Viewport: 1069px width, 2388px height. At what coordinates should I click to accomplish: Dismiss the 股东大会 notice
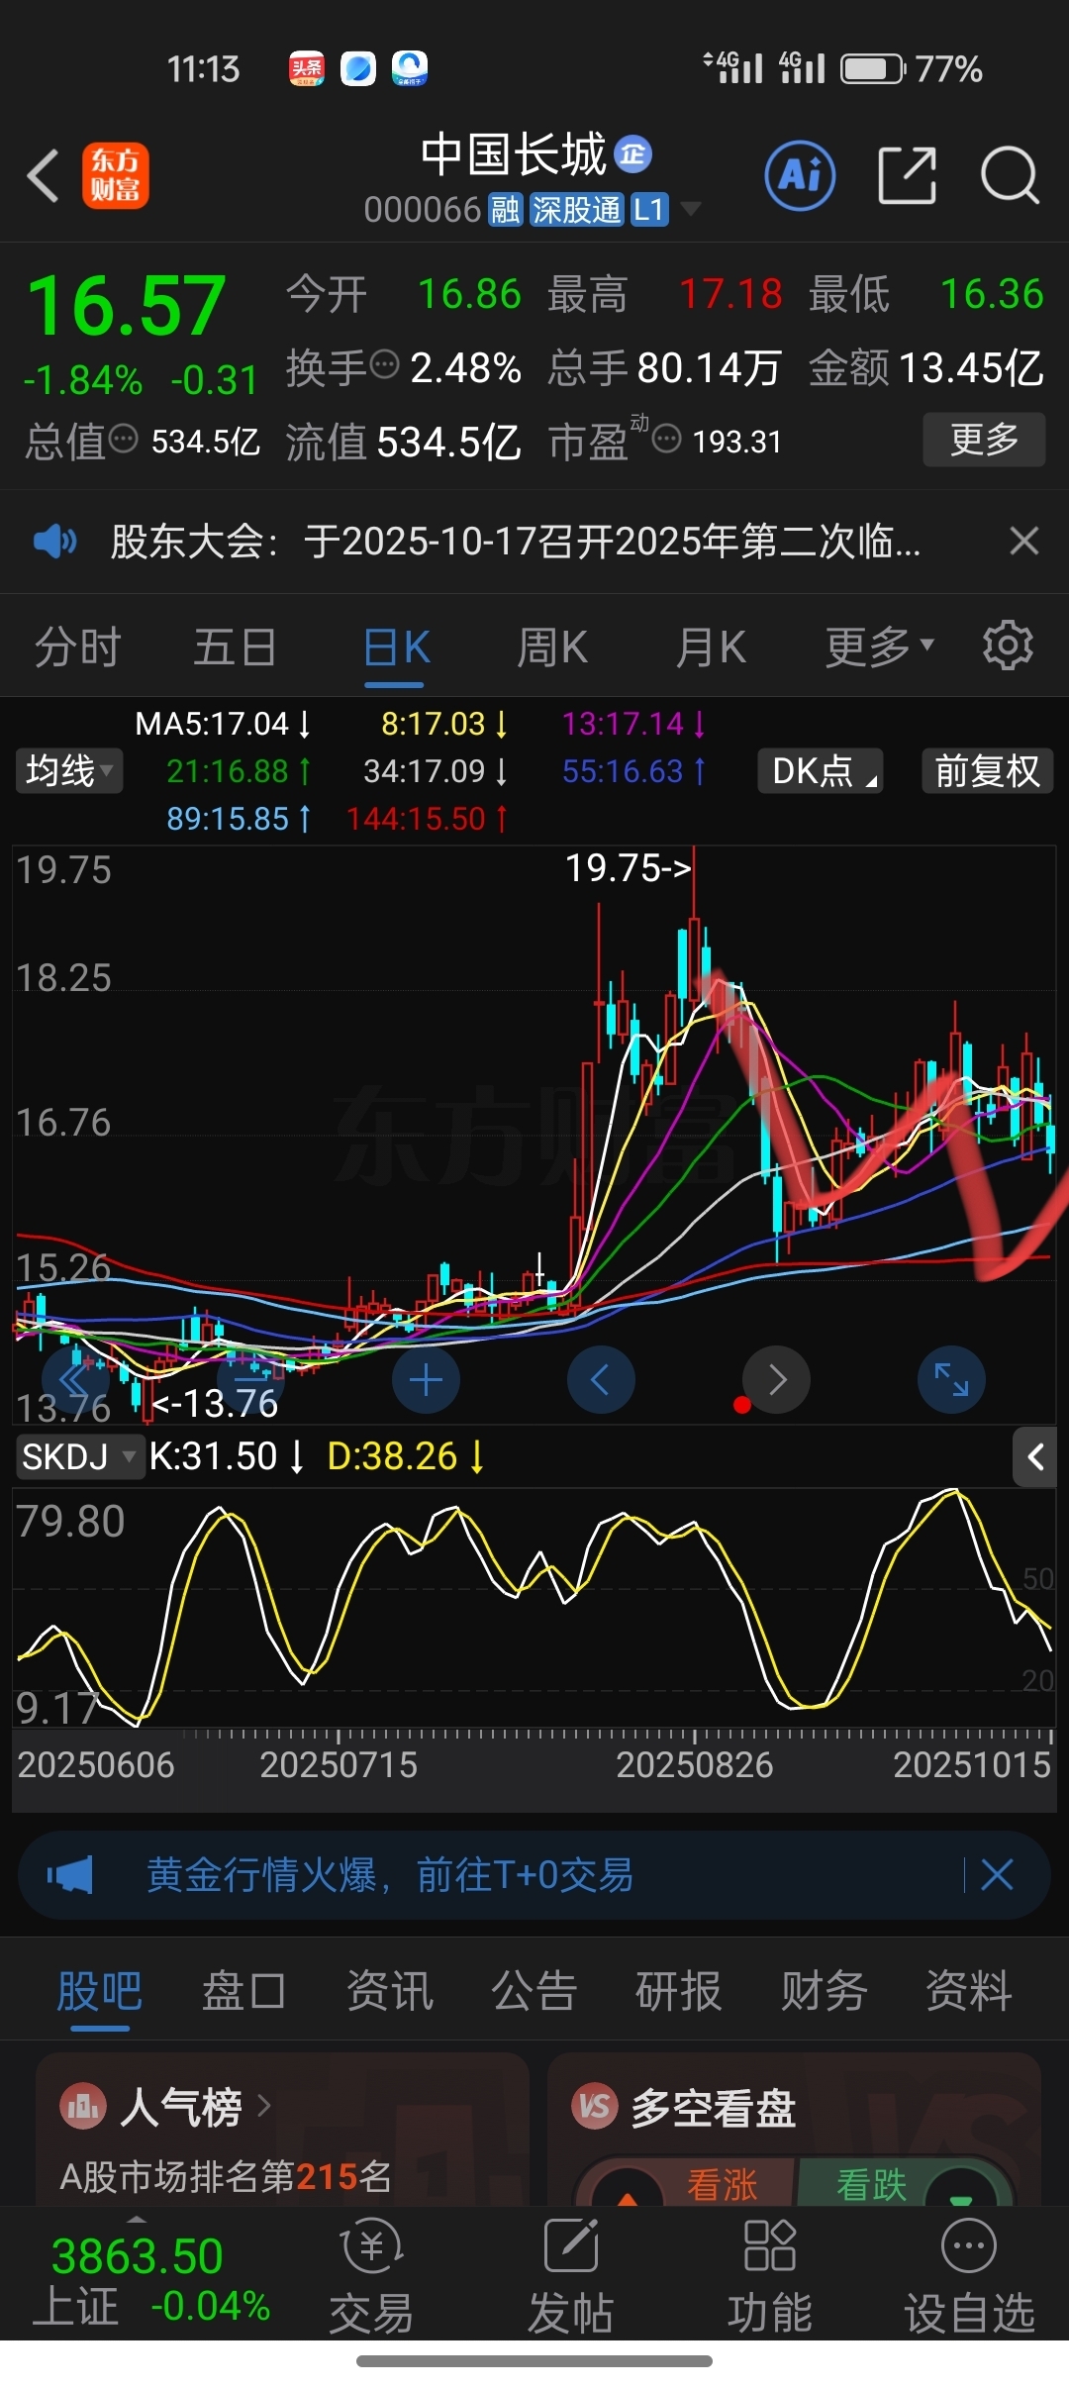pyautogui.click(x=1023, y=542)
